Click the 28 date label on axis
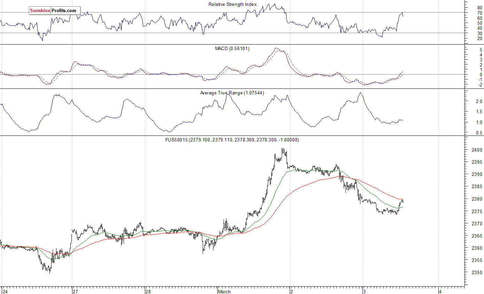This screenshot has height=294, width=484. click(x=148, y=292)
